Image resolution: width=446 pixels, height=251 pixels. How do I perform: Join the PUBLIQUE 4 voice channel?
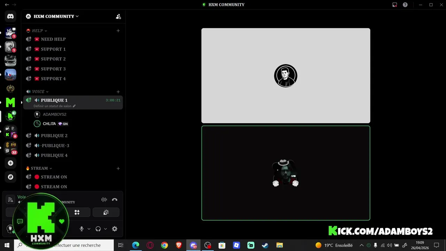[x=73, y=155]
